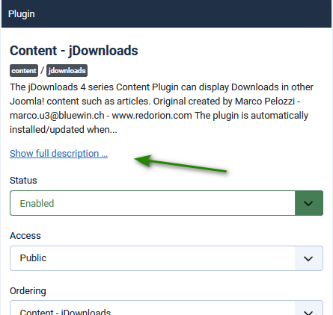Click the Status field label
The width and height of the screenshot is (333, 315).
(23, 181)
